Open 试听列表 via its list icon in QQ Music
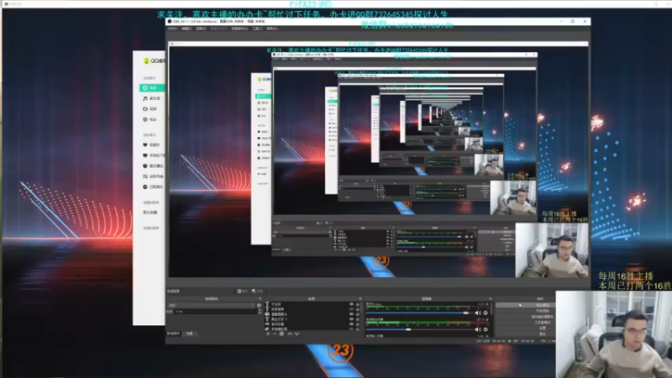 144,176
